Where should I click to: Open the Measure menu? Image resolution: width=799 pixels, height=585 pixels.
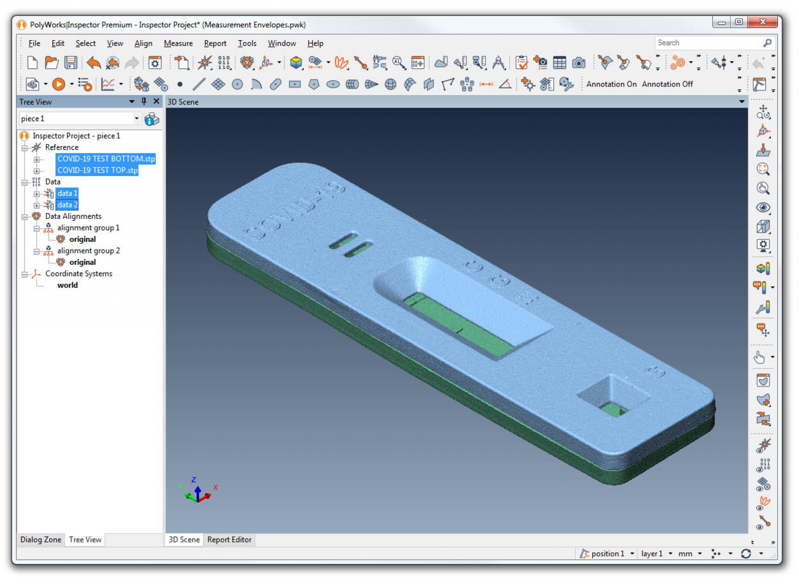(x=178, y=43)
